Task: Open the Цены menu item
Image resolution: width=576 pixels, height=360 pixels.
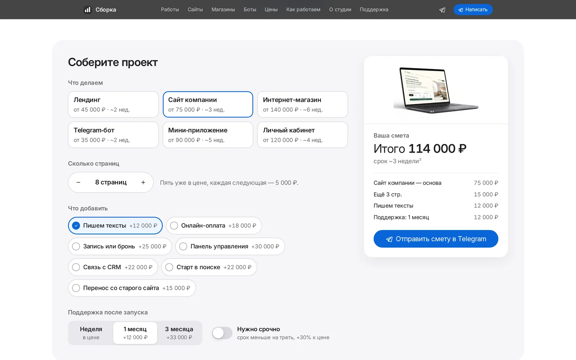Action: [x=271, y=10]
